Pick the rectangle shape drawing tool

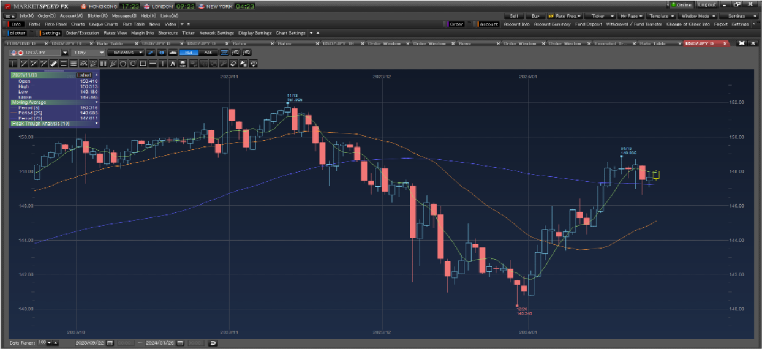pos(143,64)
